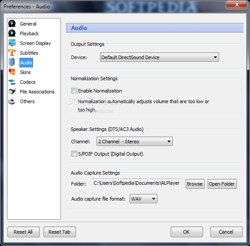Click the Reset All button

(23, 232)
